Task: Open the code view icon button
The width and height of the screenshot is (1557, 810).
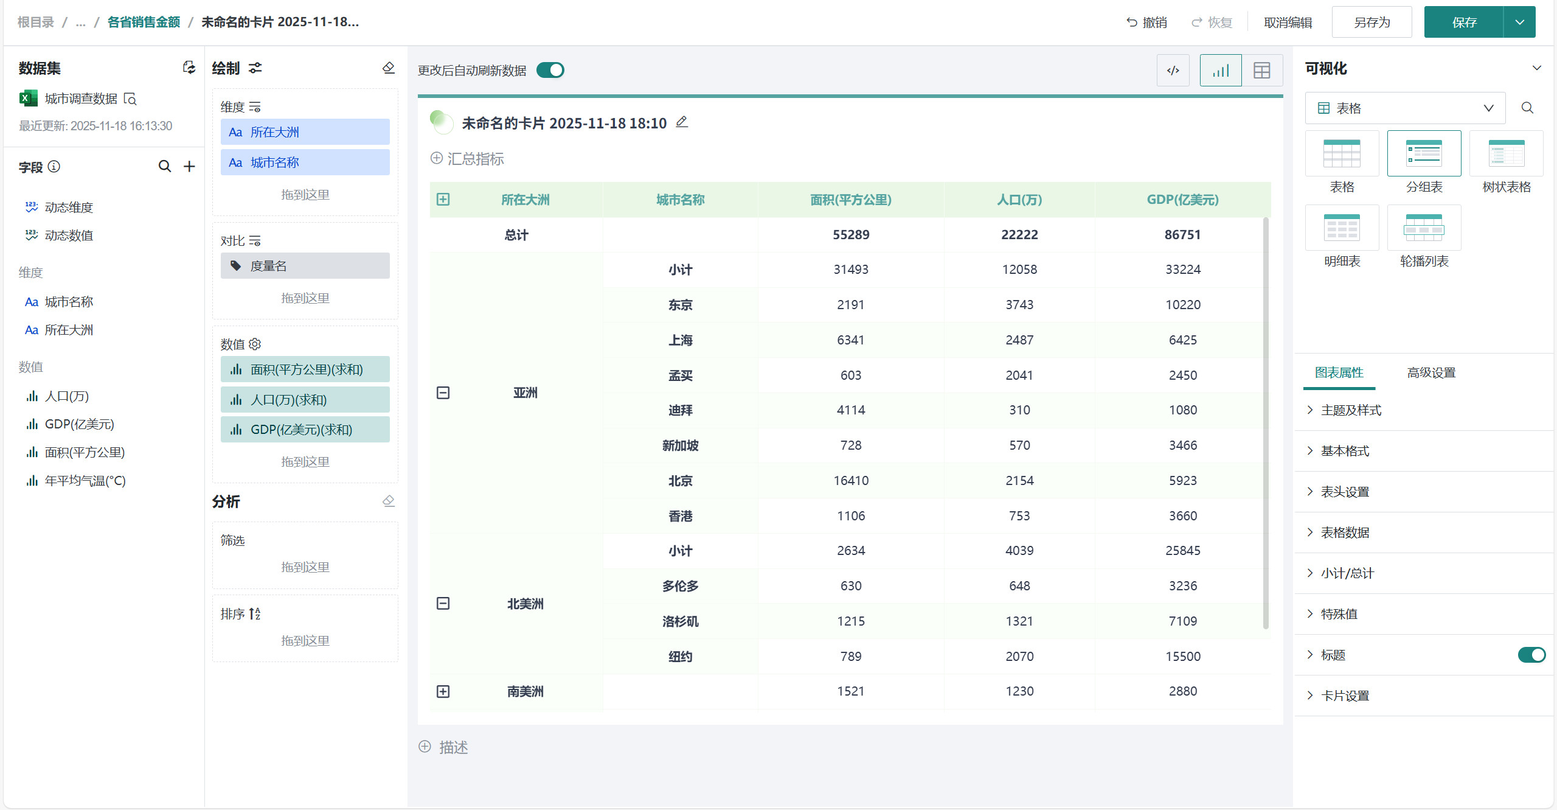Action: click(x=1173, y=71)
